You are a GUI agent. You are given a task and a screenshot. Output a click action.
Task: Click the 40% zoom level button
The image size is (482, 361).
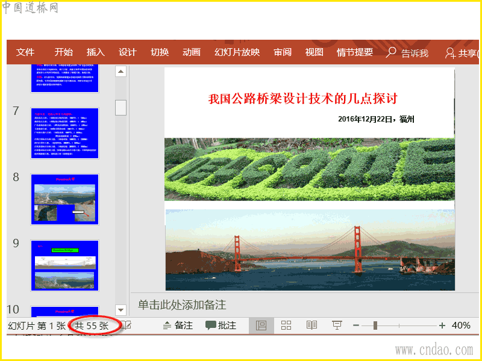click(x=461, y=326)
